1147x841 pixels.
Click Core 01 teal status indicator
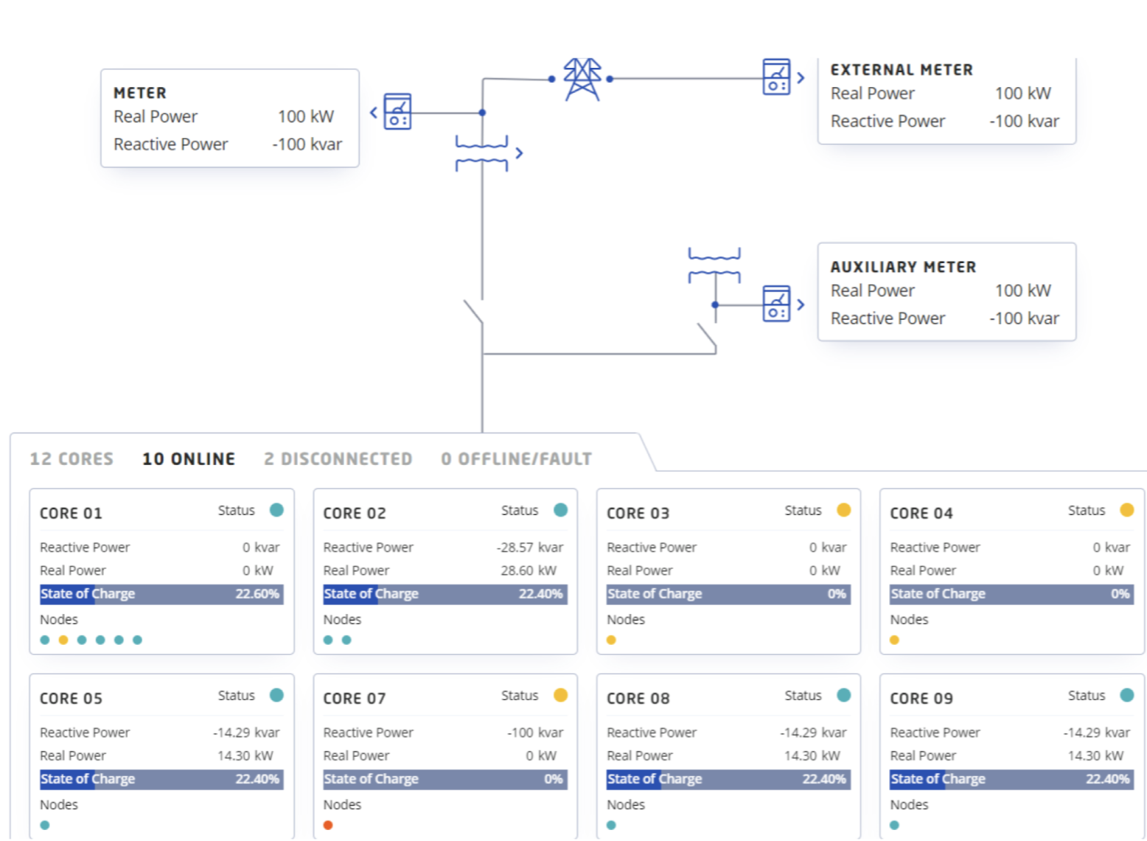[x=276, y=510]
